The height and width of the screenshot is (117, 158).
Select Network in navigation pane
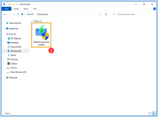(x=13, y=78)
